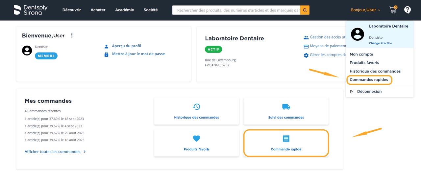Image resolution: width=421 pixels, height=174 pixels.
Task: Select Déconnexion to log out
Action: (369, 92)
